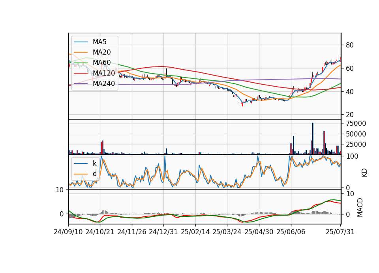Click the volume axis value 50000
The width and height of the screenshot is (379, 273).
coord(356,134)
